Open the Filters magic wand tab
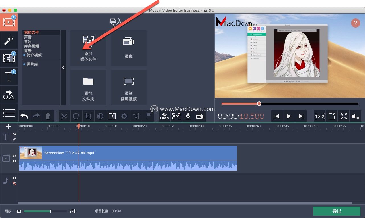Screen dimensions: 365x218 click(9, 41)
